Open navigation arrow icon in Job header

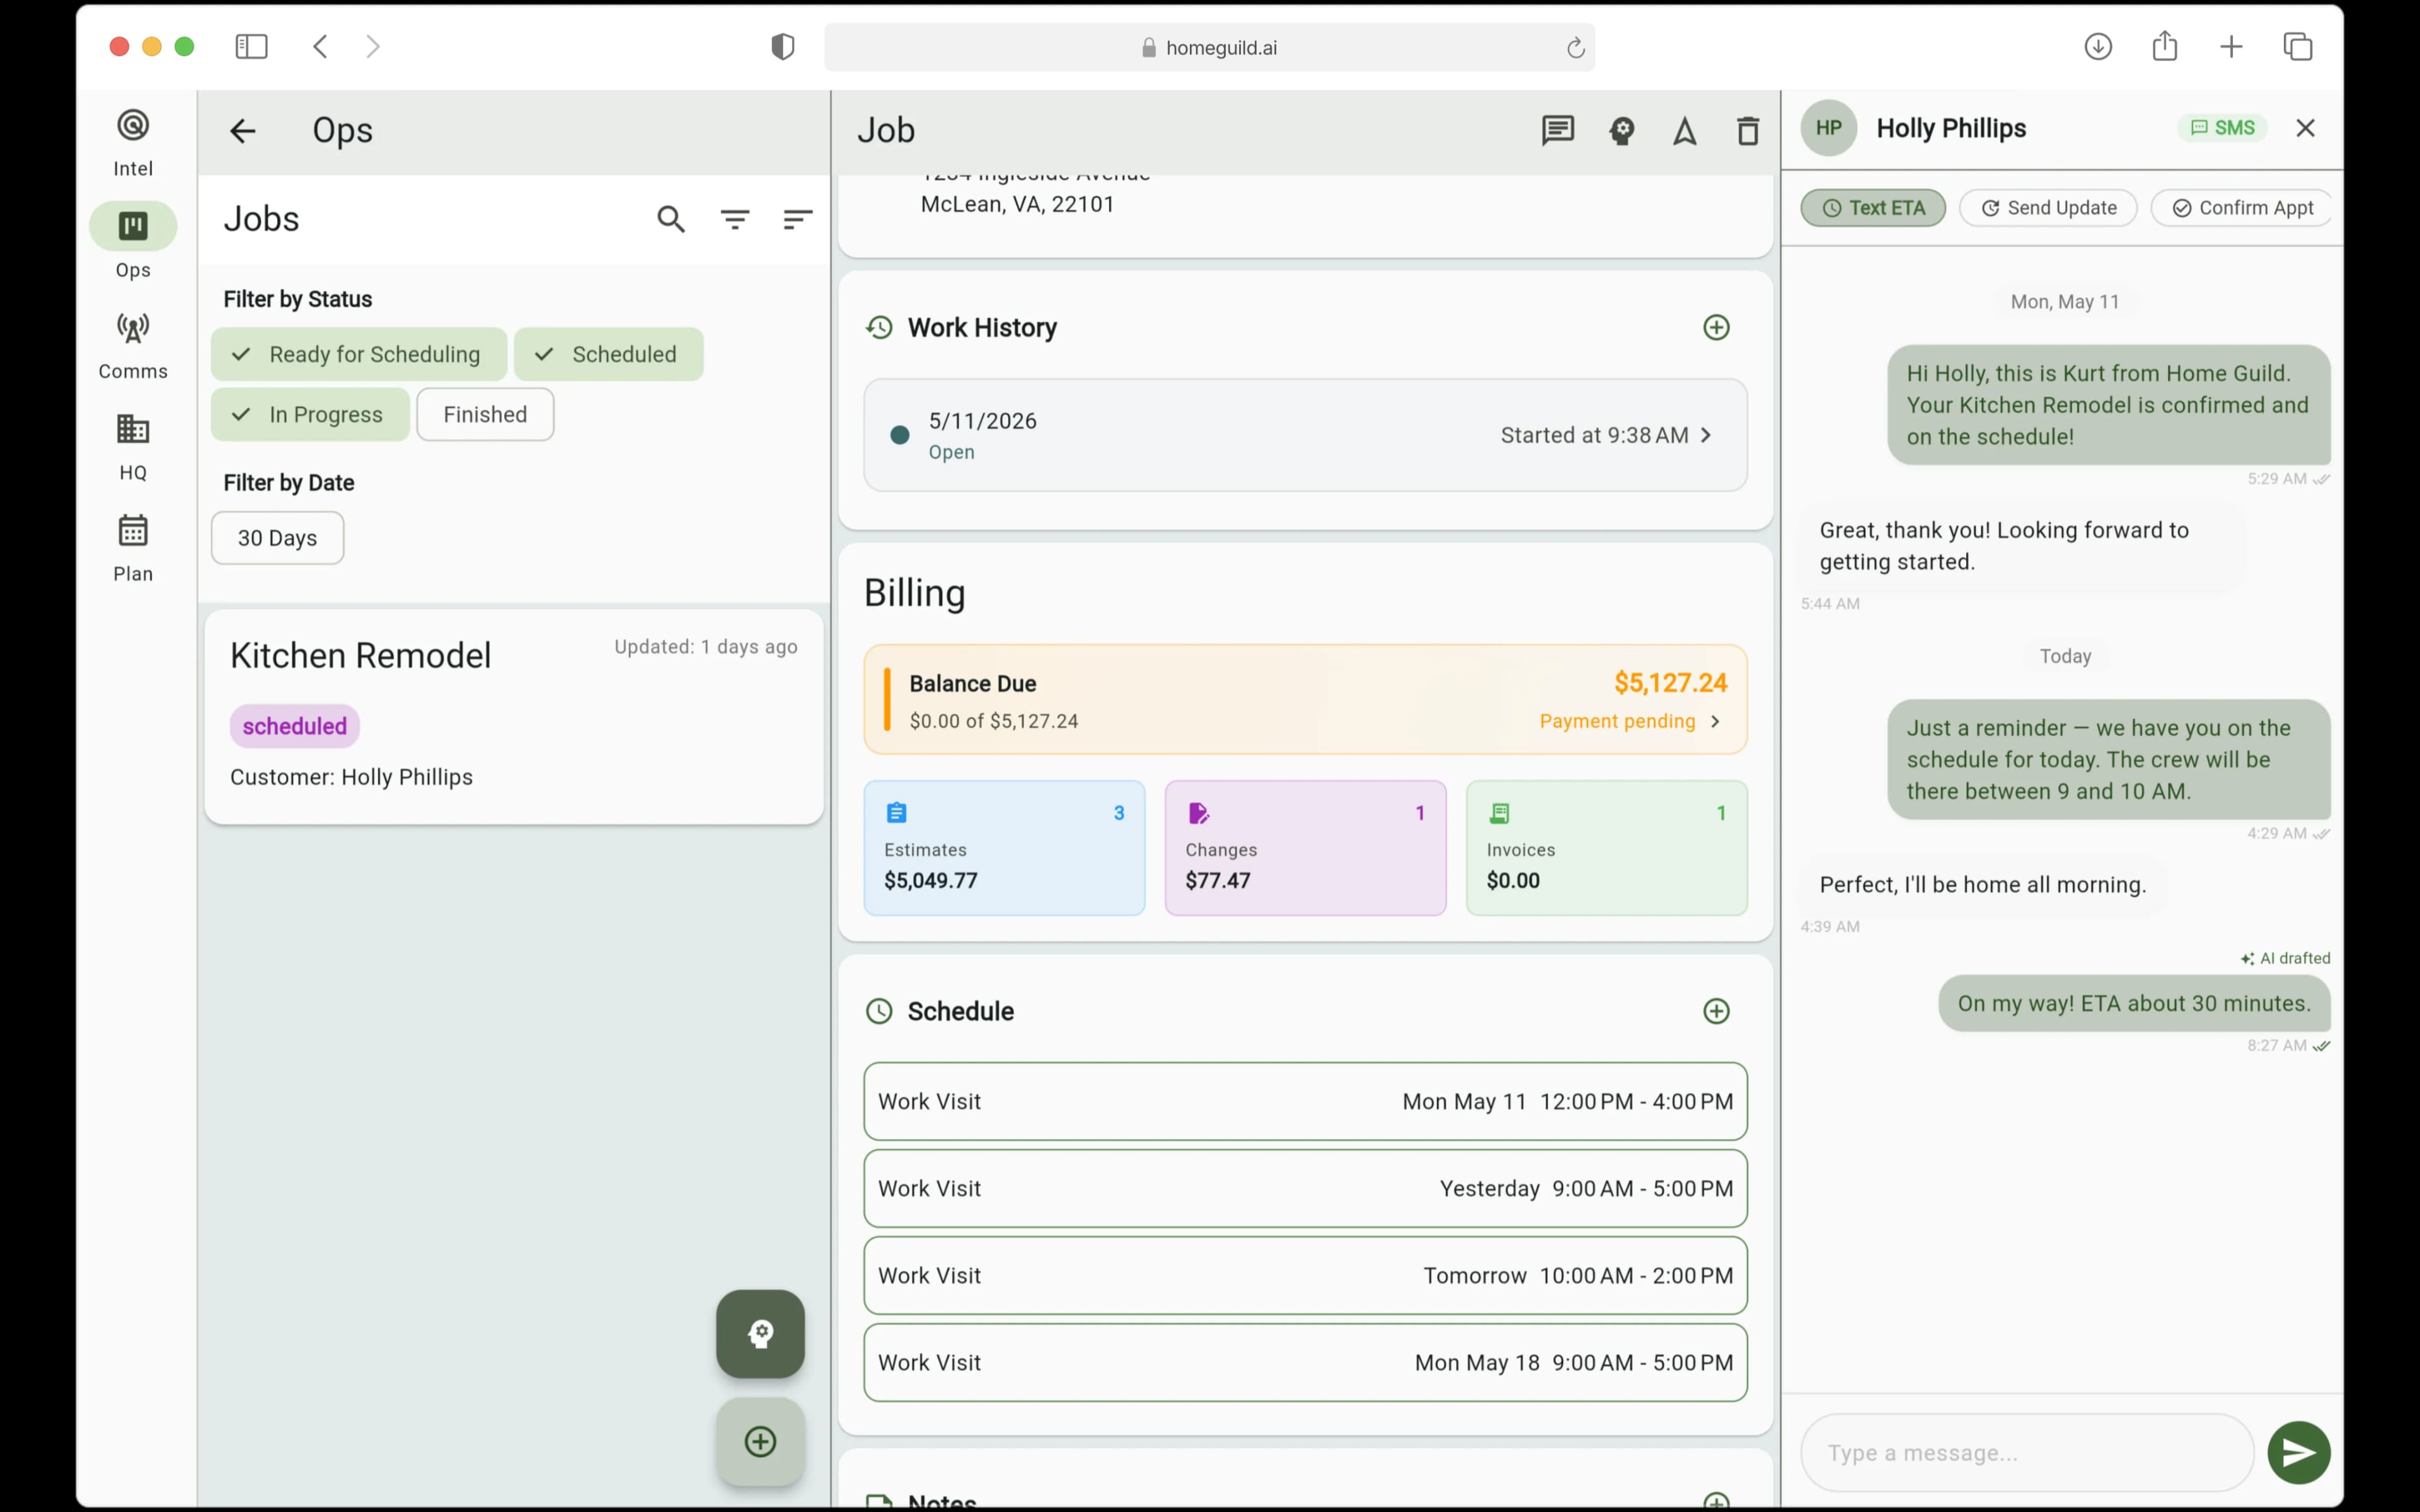point(1685,131)
